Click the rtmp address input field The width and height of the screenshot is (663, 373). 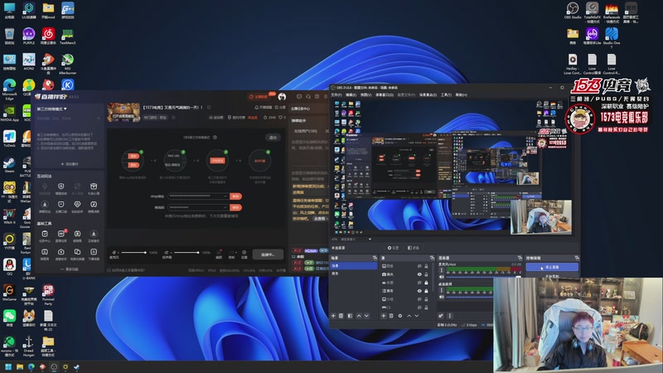[x=199, y=196]
